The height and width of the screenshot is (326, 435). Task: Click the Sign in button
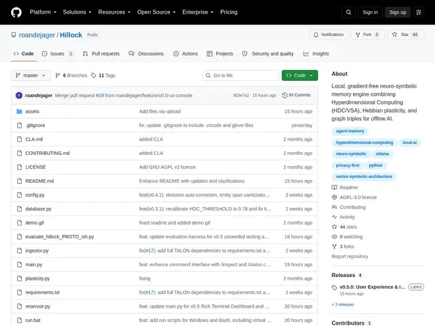(370, 12)
